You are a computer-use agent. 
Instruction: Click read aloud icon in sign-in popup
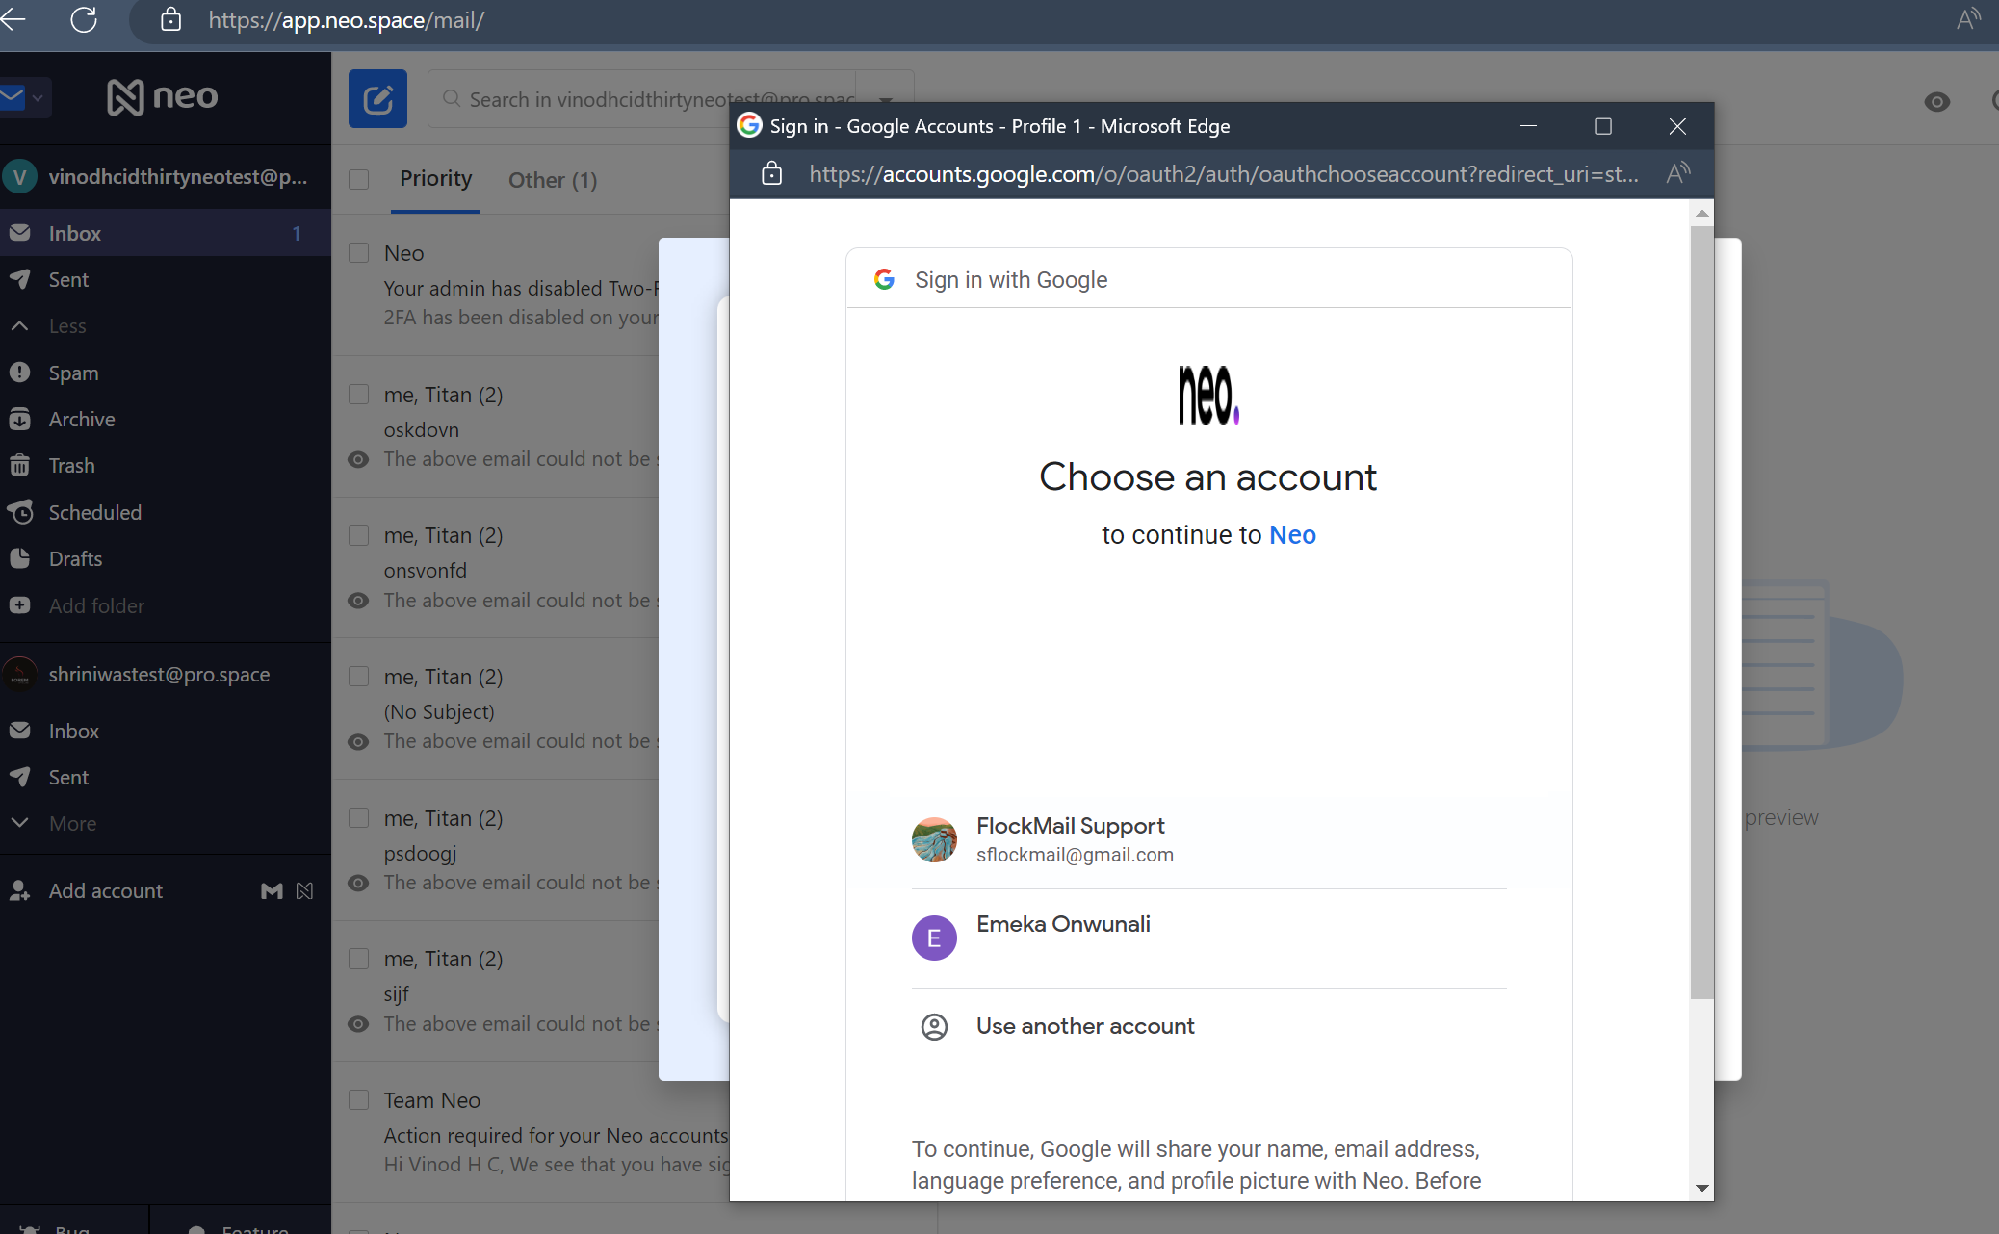(x=1678, y=173)
